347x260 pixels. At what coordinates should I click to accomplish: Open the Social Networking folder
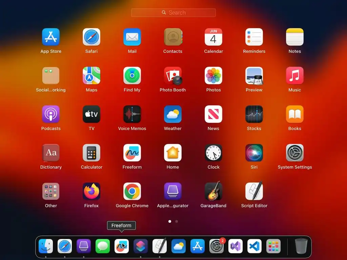(51, 75)
